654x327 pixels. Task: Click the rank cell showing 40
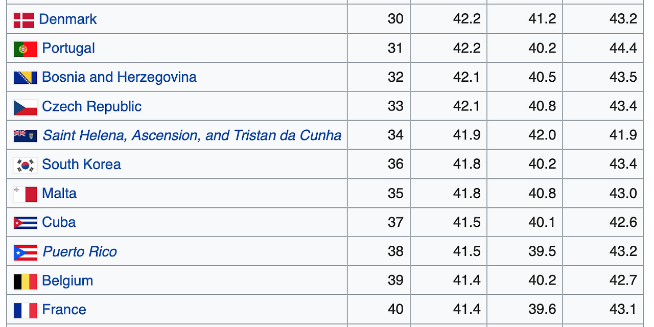tap(395, 310)
